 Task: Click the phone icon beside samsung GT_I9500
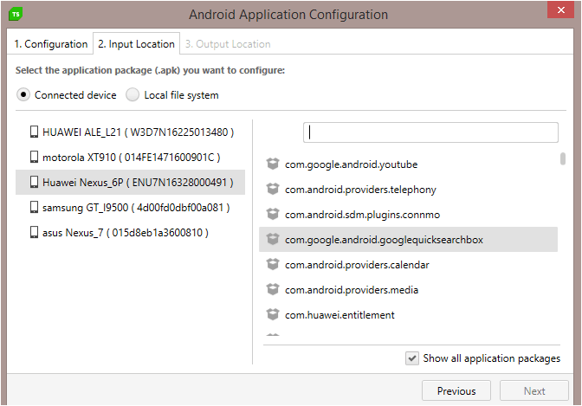click(34, 208)
